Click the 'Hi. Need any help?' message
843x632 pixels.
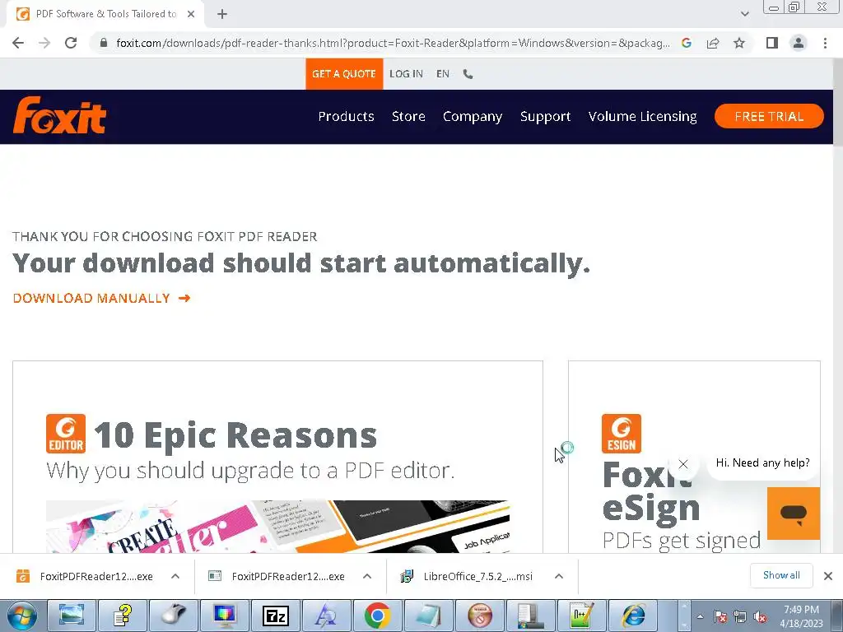point(762,462)
